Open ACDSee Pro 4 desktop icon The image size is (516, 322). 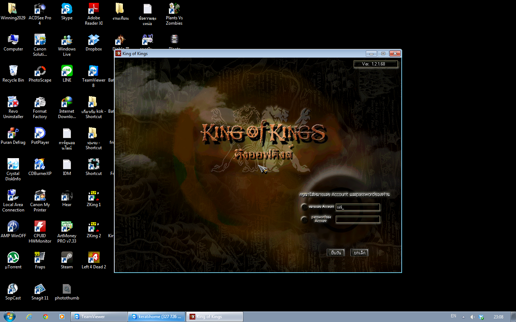40,14
